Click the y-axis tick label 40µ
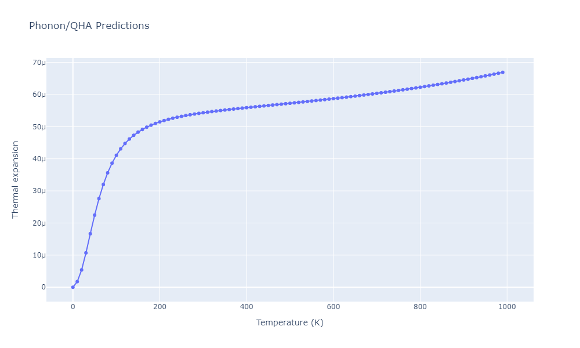 (39, 159)
